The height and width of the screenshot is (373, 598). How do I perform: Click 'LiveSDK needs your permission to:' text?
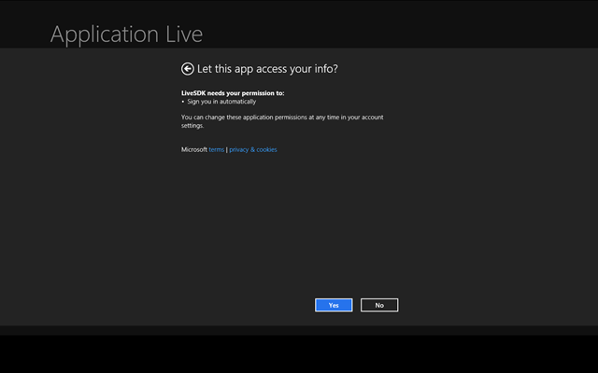[x=233, y=93]
